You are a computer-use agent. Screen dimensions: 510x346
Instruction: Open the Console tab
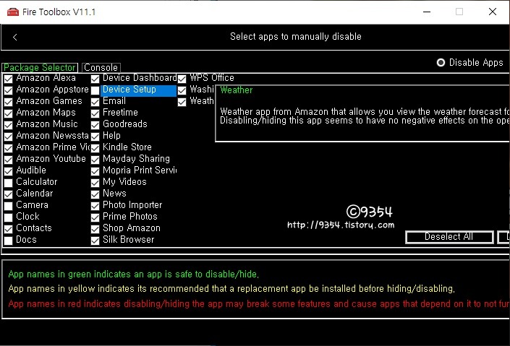(101, 67)
